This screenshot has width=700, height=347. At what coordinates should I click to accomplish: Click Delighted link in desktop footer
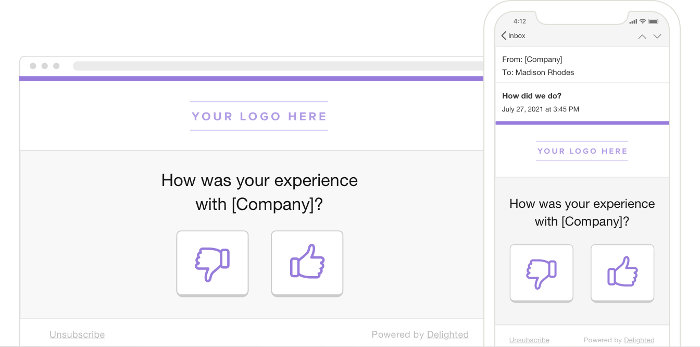448,334
